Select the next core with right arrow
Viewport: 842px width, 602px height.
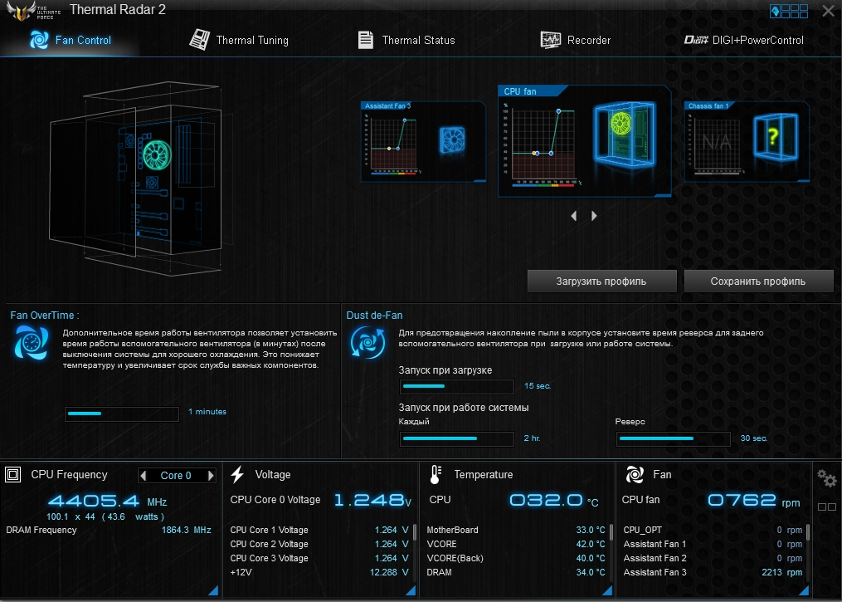pyautogui.click(x=211, y=475)
